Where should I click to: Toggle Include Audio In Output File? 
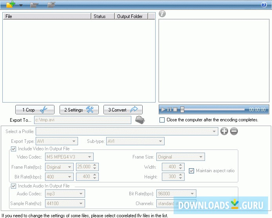click(x=14, y=186)
